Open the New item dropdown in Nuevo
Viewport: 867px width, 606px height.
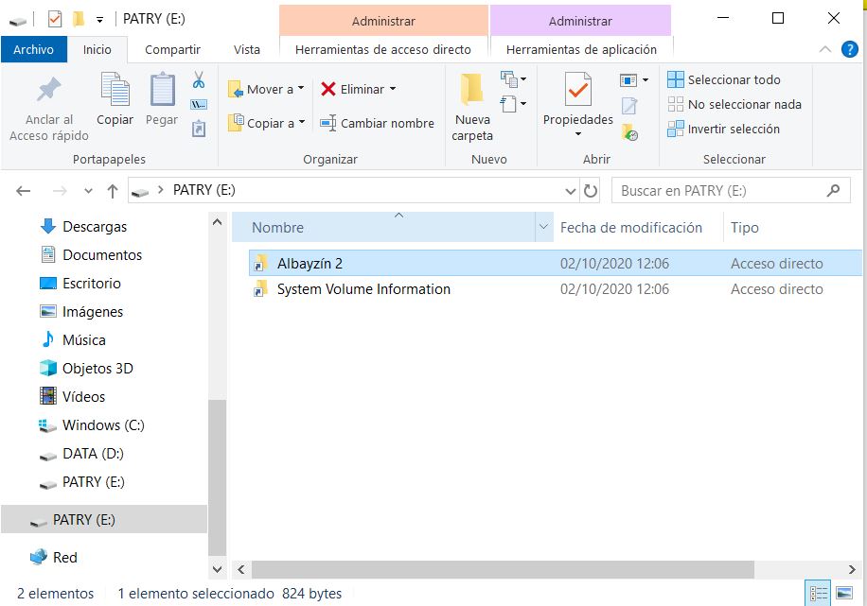pos(513,79)
